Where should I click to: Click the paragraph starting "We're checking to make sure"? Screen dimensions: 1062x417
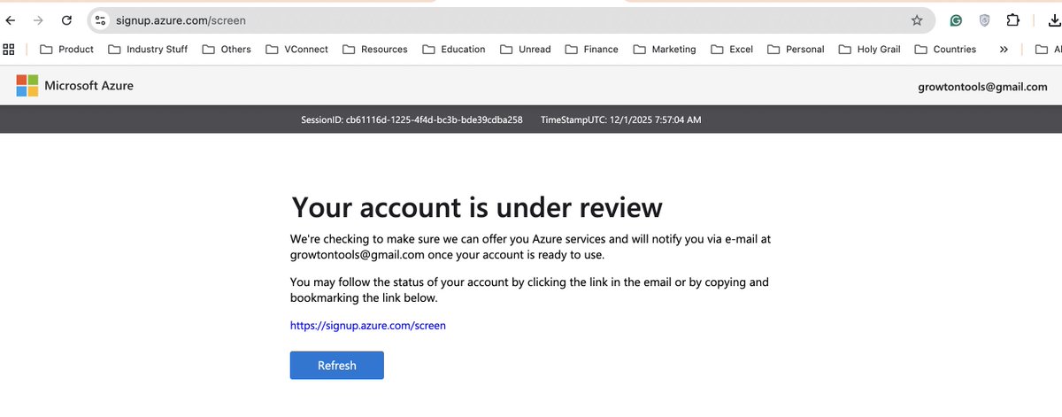[x=531, y=247]
